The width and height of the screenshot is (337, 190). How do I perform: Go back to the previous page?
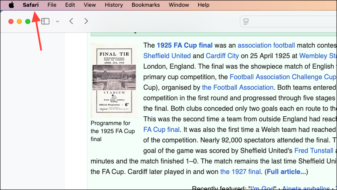[72, 21]
